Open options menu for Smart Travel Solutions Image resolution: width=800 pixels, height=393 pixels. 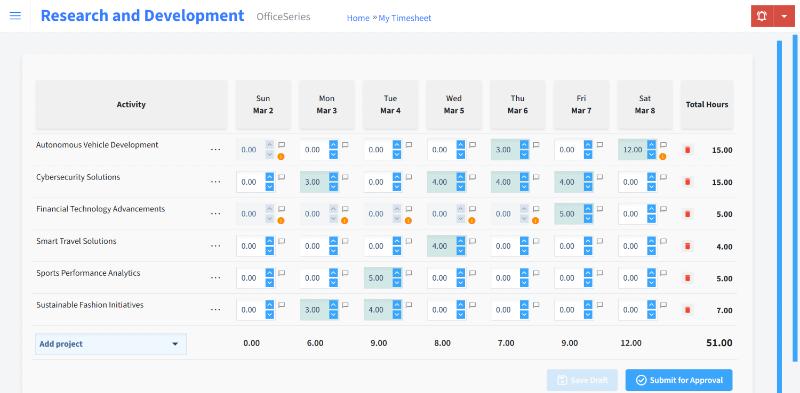coord(215,246)
